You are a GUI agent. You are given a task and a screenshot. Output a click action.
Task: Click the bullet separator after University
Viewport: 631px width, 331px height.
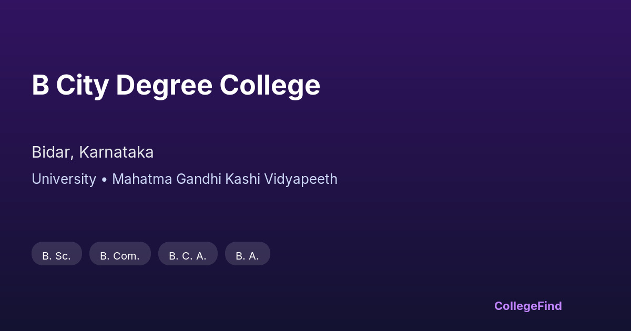(x=104, y=180)
